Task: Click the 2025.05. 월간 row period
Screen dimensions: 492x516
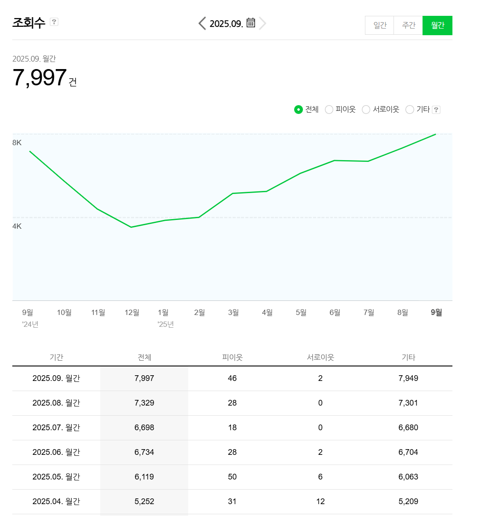Action: click(56, 477)
